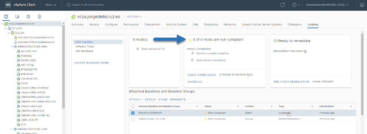Open the Summary tab
Screen dimensions: 367x134
(x=78, y=24)
